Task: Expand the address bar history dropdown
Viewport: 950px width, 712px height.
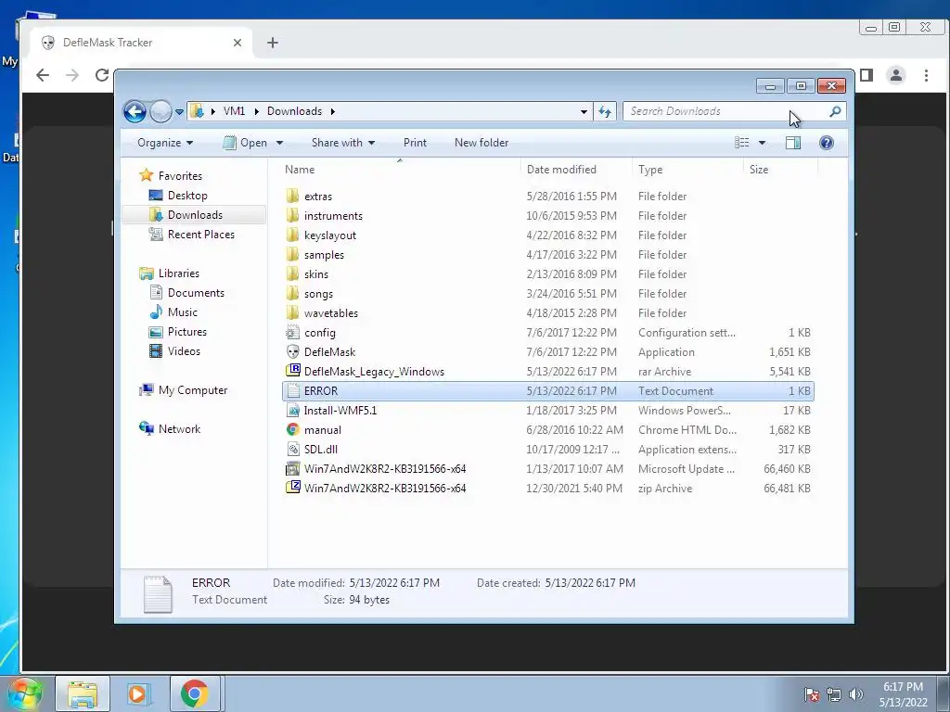Action: coord(584,112)
